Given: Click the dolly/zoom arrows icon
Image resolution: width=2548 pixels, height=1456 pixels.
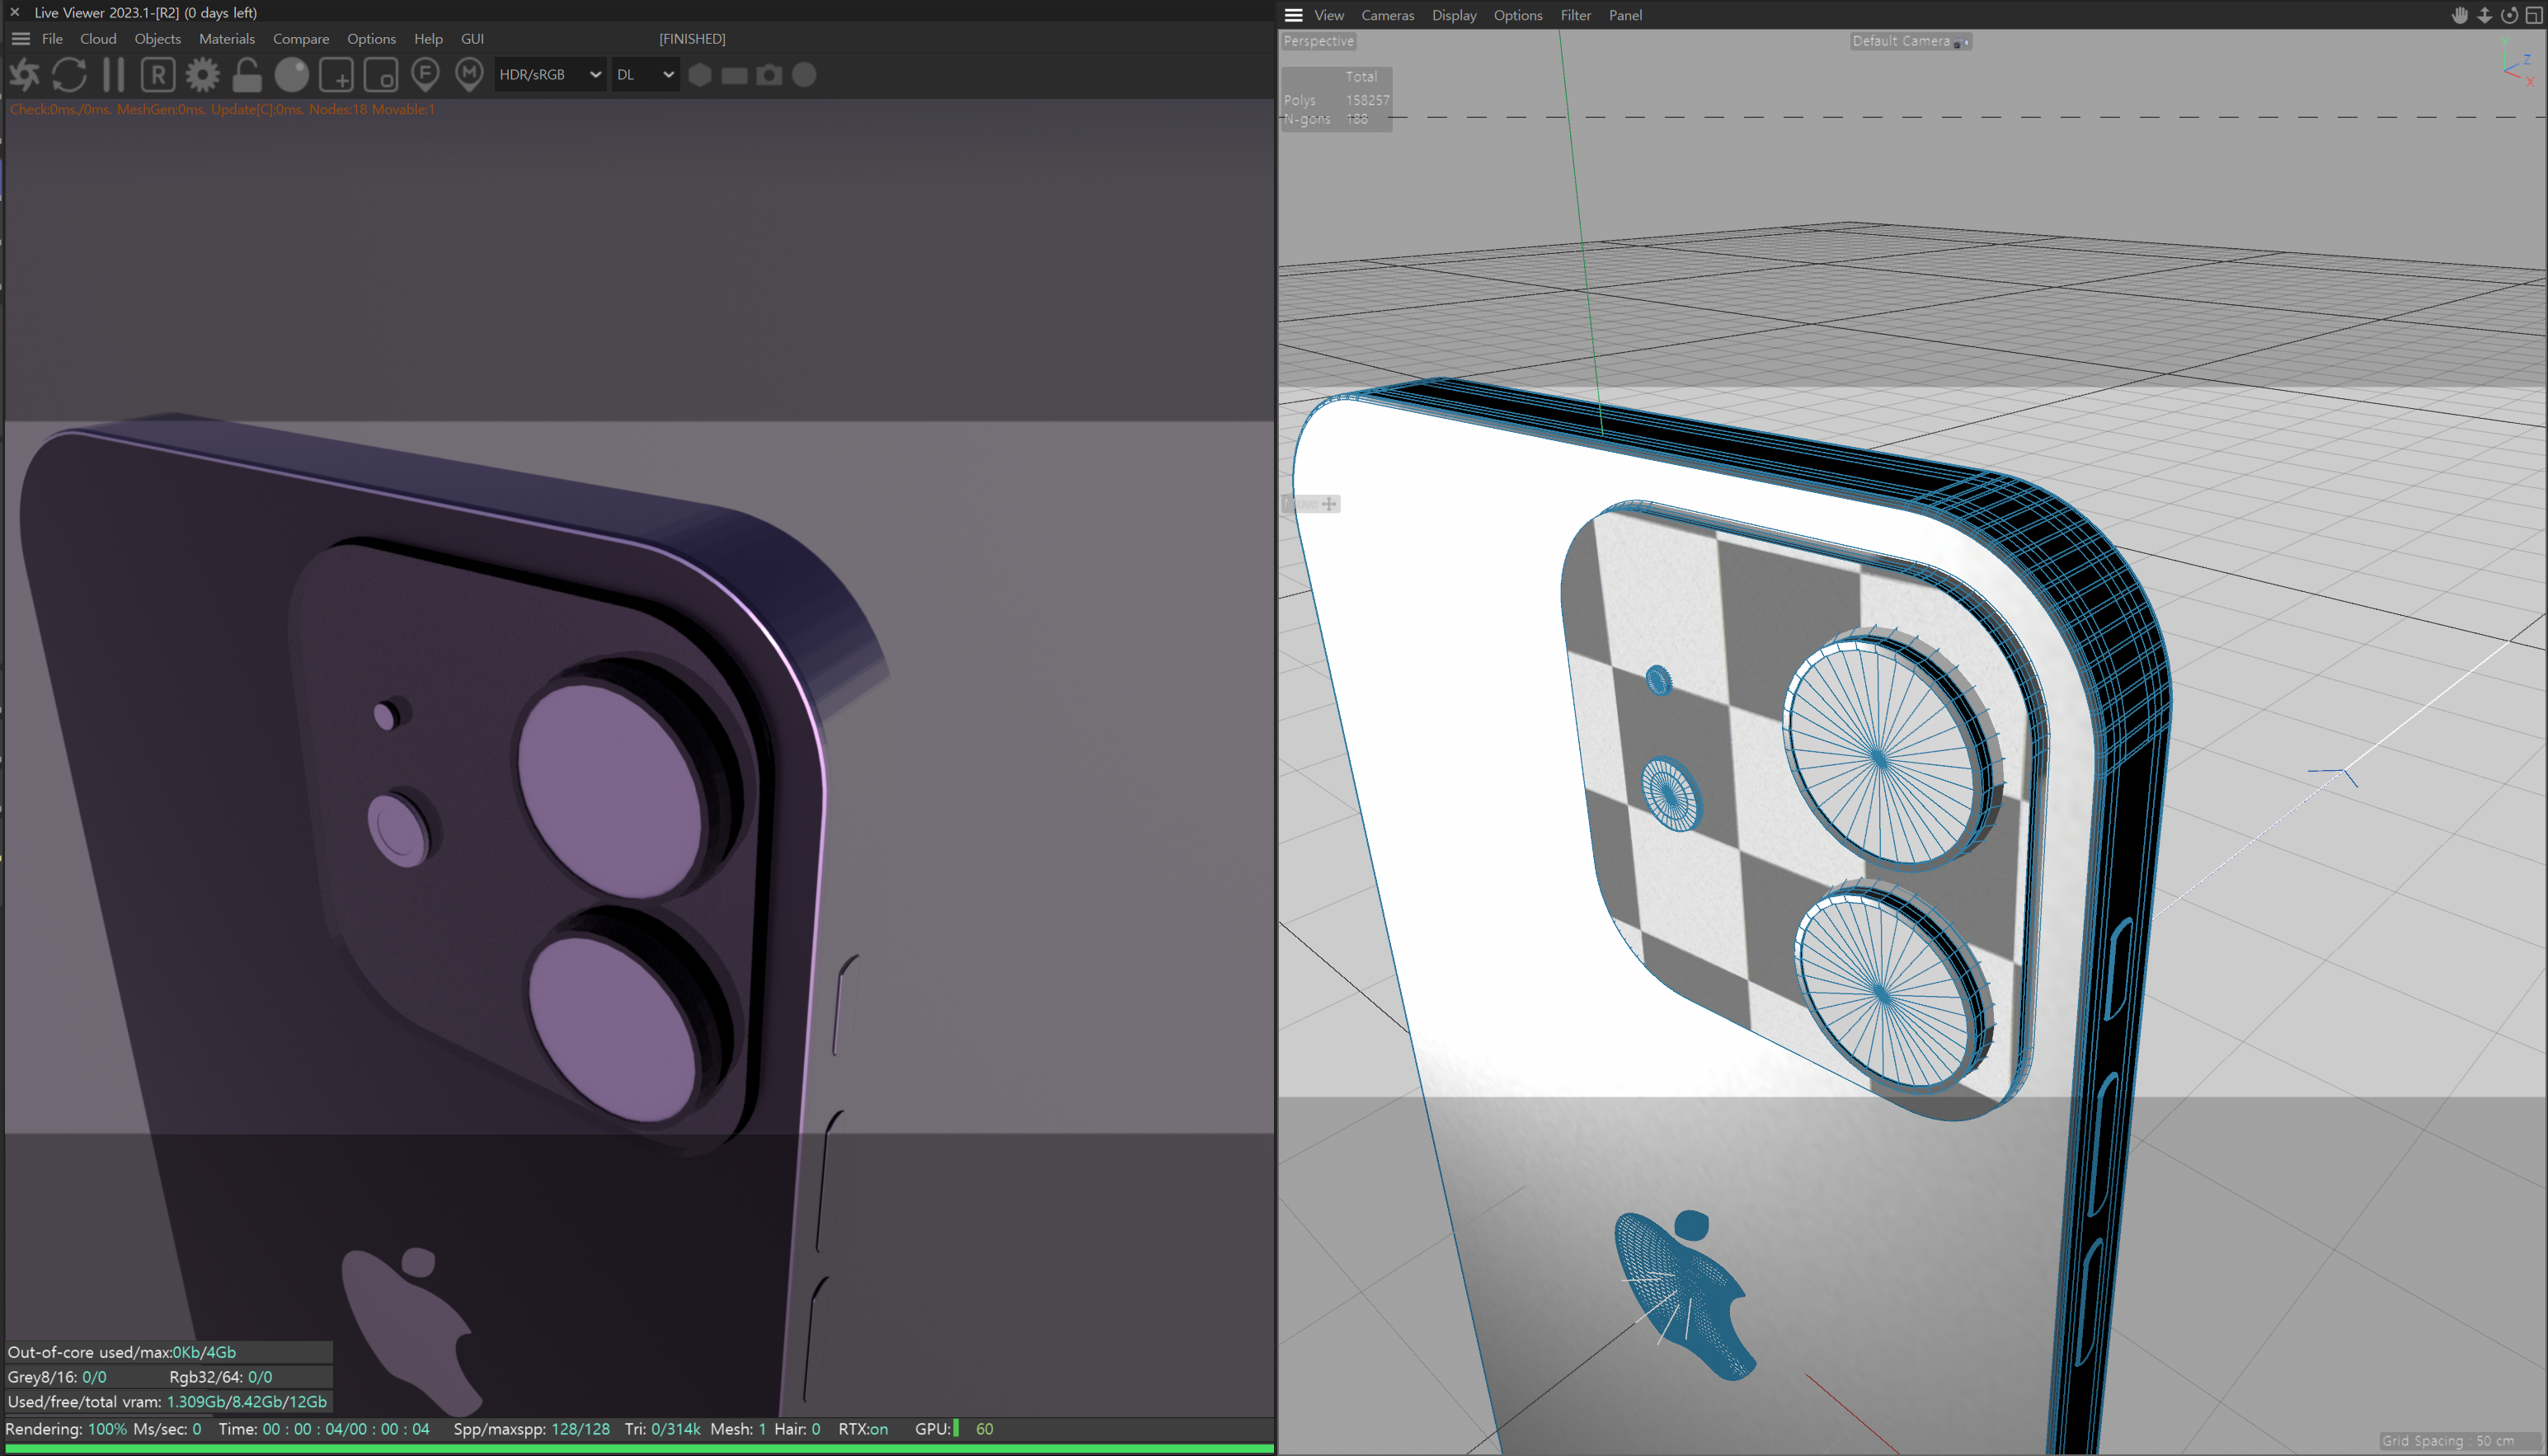Looking at the screenshot, I should click(2484, 15).
